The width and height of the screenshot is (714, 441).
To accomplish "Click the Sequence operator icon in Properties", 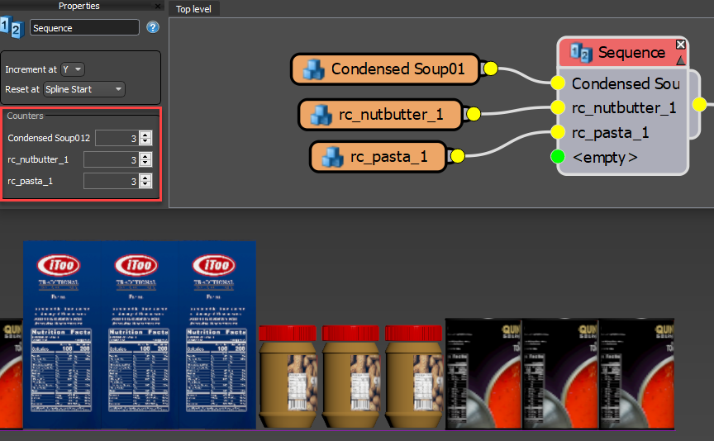I will pyautogui.click(x=13, y=26).
